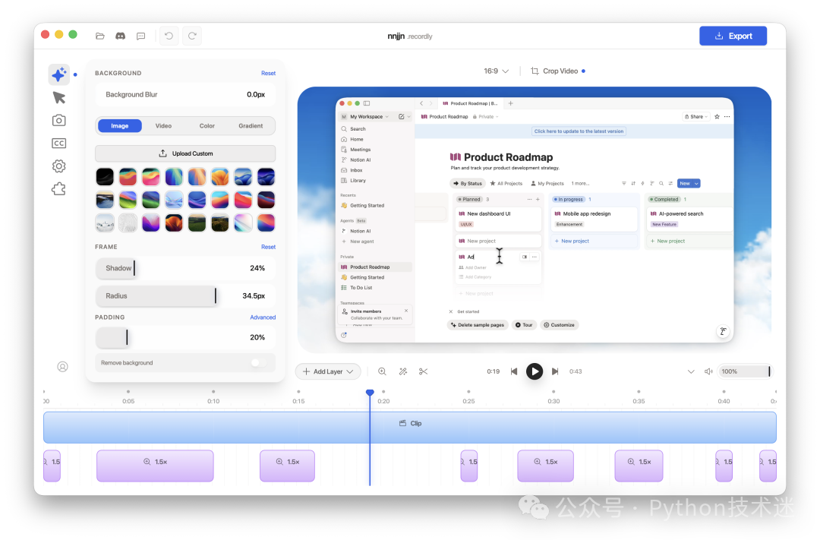Select the zoom segment starting near 0:03
The image size is (820, 540).
tap(155, 466)
